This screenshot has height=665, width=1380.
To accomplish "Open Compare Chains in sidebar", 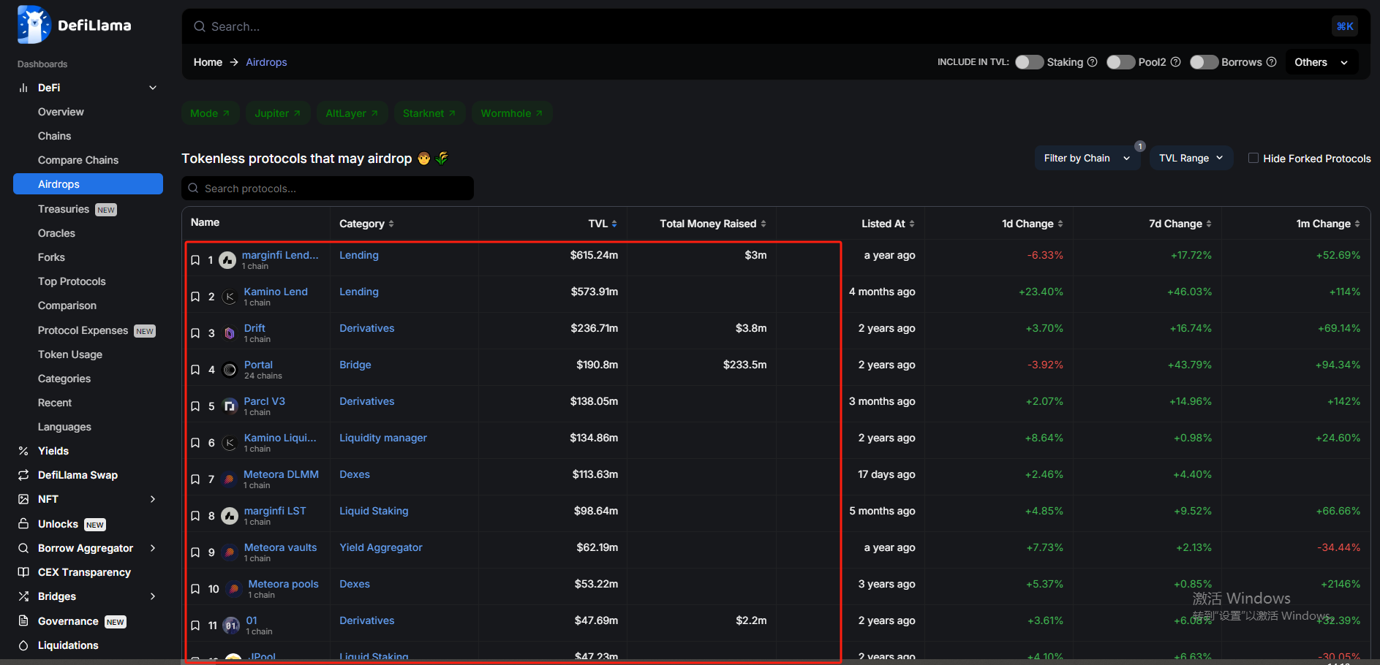I will [x=78, y=160].
